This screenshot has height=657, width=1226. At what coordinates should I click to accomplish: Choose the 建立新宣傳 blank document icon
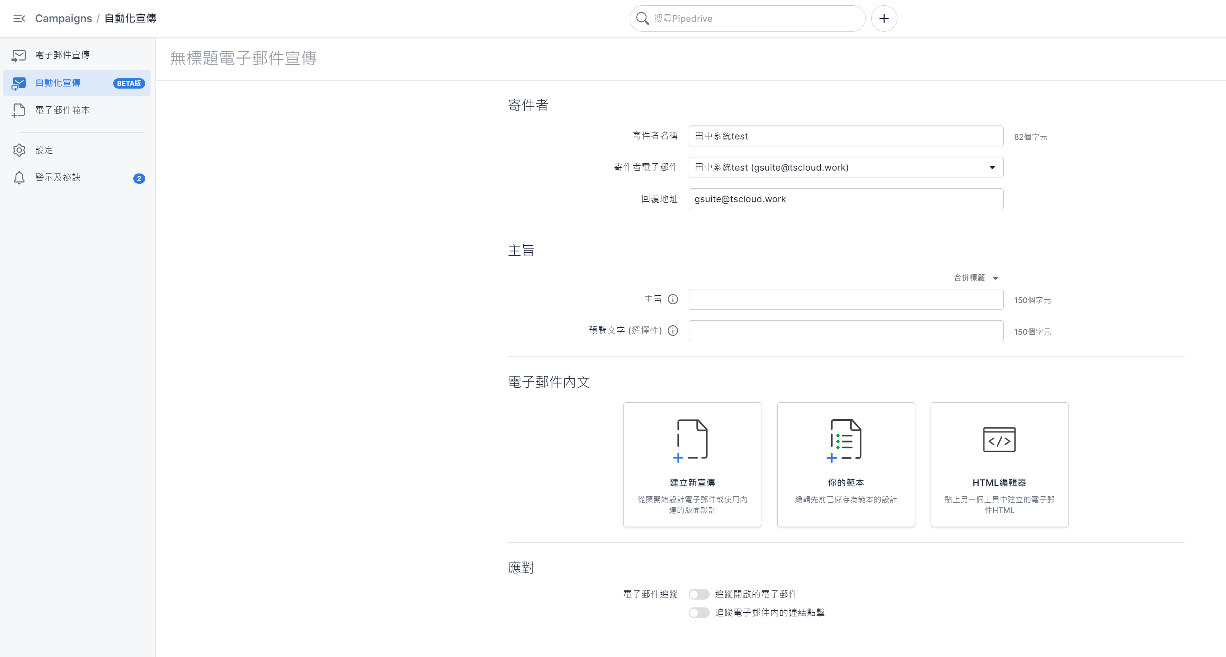coord(692,440)
